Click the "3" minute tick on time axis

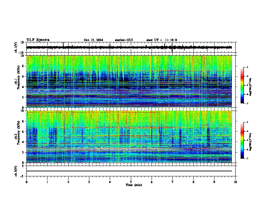89,182
